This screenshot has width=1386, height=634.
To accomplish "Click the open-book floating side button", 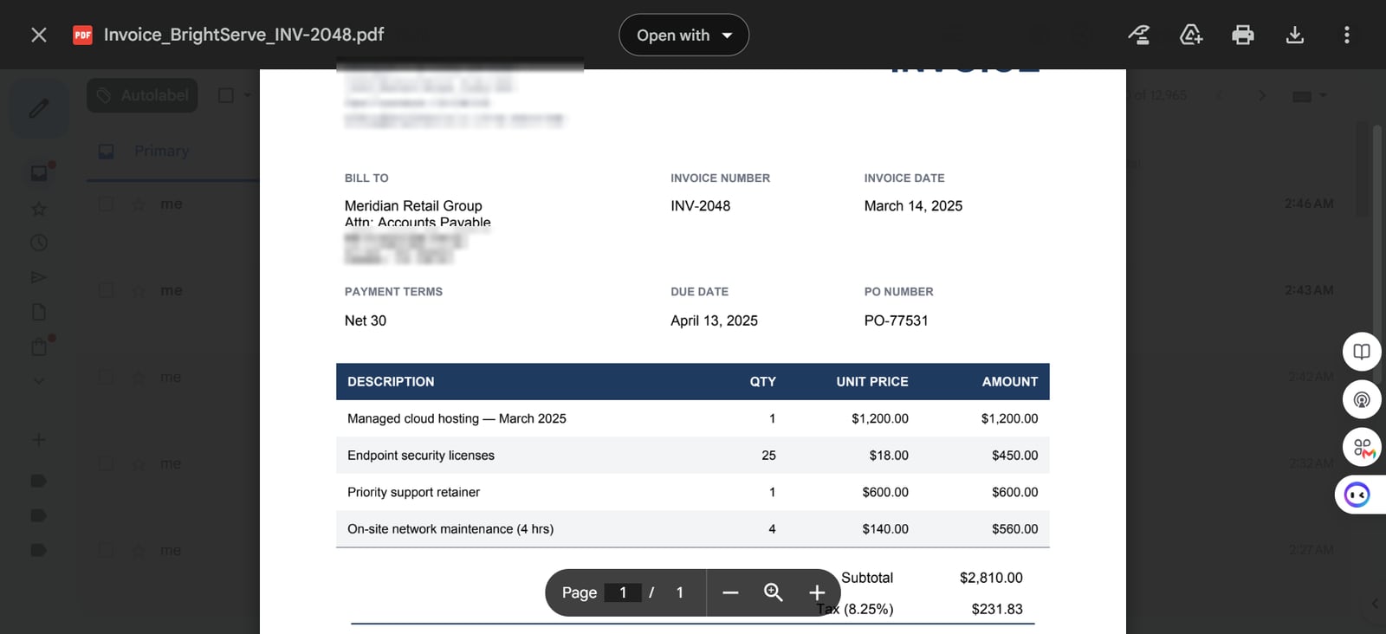I will tap(1362, 352).
